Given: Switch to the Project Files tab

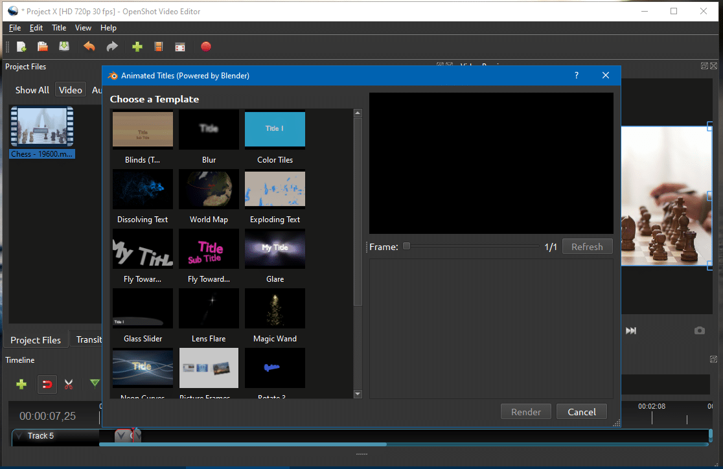Looking at the screenshot, I should click(36, 340).
